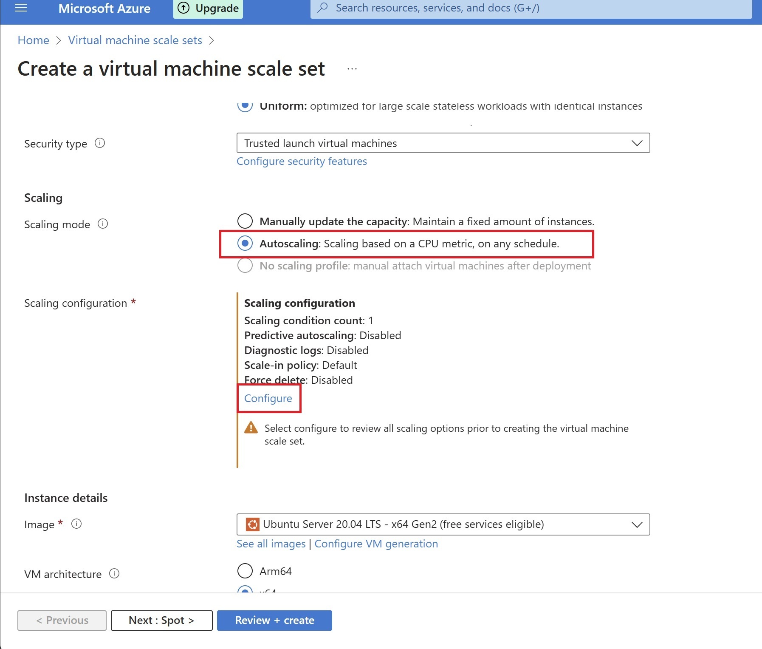
Task: Click the 'Diagnostic logs: Disabled' line
Action: coord(306,350)
